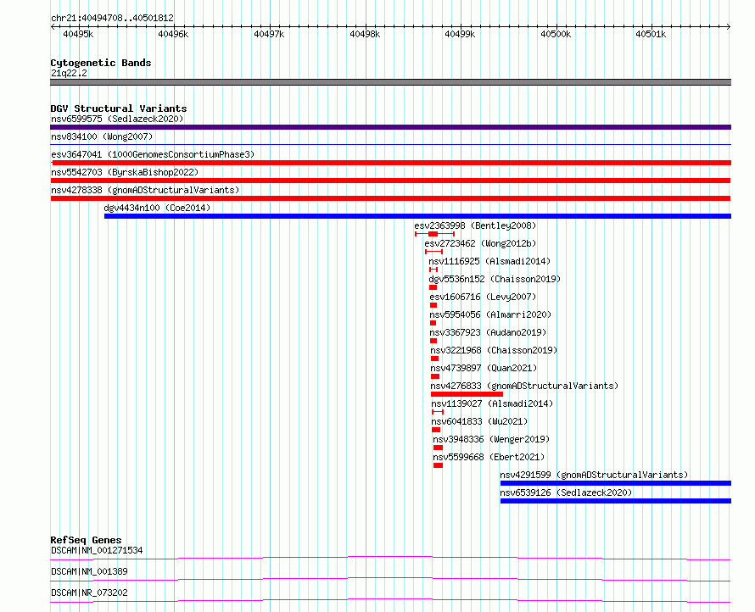755x612 pixels.
Task: Click the esv2363998 (Bentley2008) label
Action: tap(475, 225)
